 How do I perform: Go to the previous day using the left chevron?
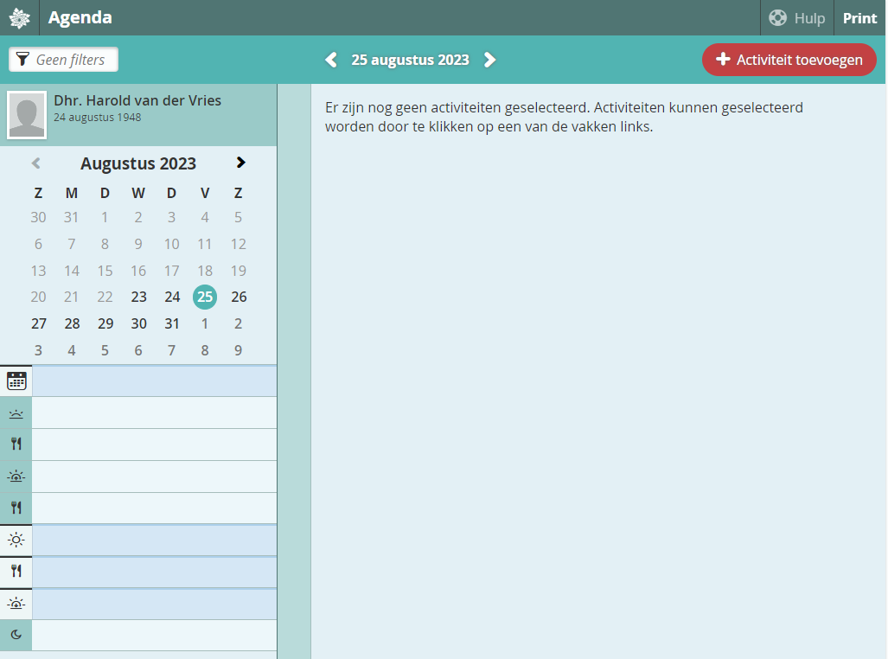click(331, 60)
